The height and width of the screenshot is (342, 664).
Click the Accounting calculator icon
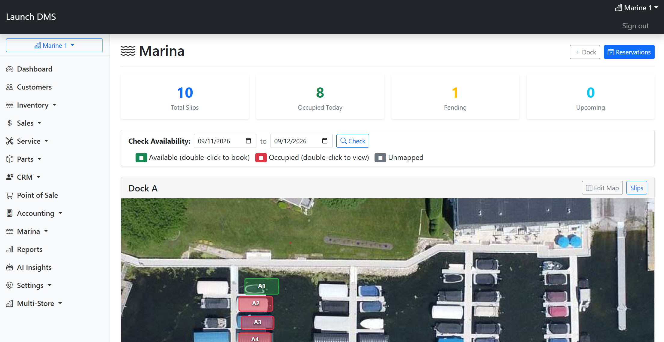pos(10,213)
